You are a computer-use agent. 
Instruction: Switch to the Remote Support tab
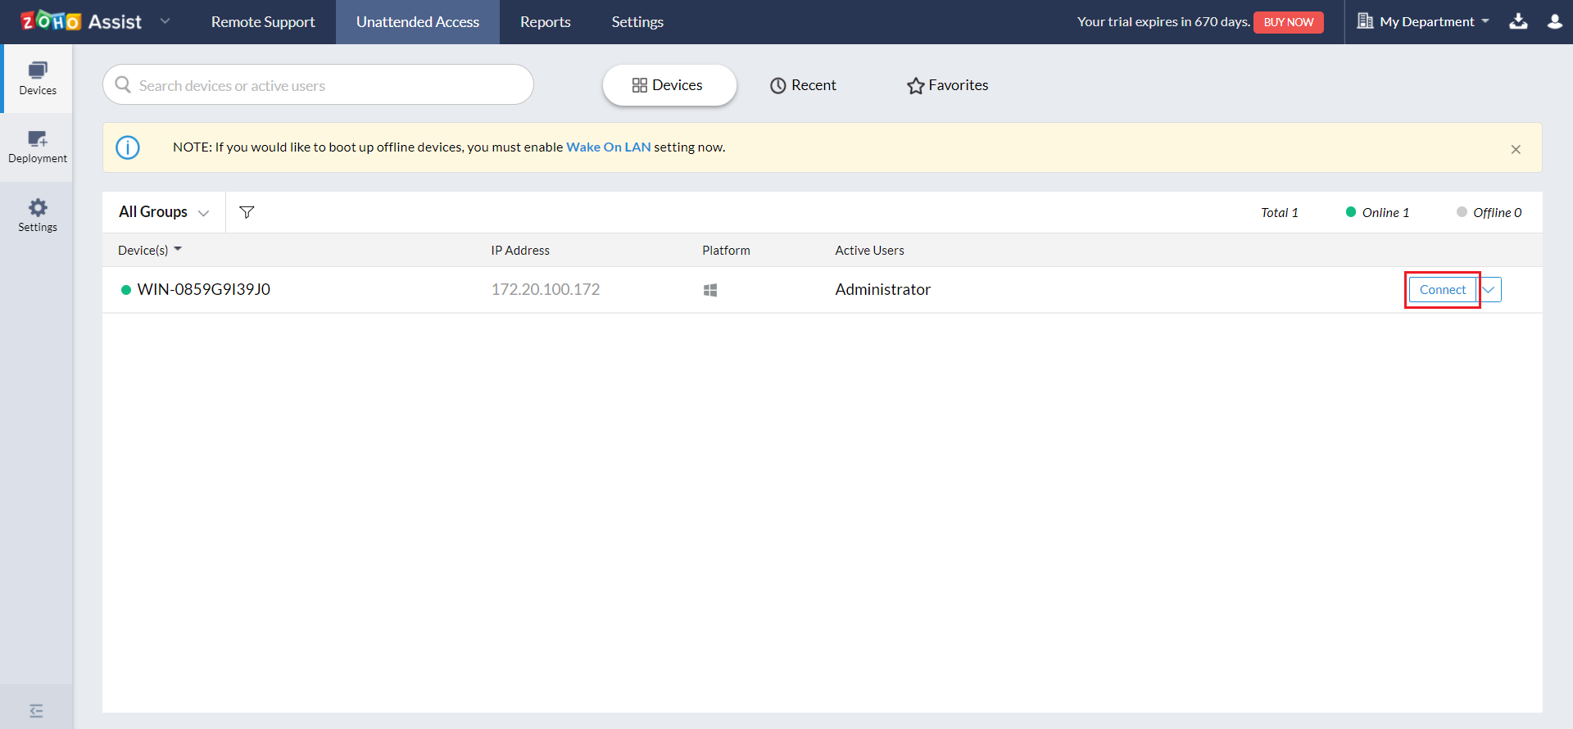tap(263, 22)
